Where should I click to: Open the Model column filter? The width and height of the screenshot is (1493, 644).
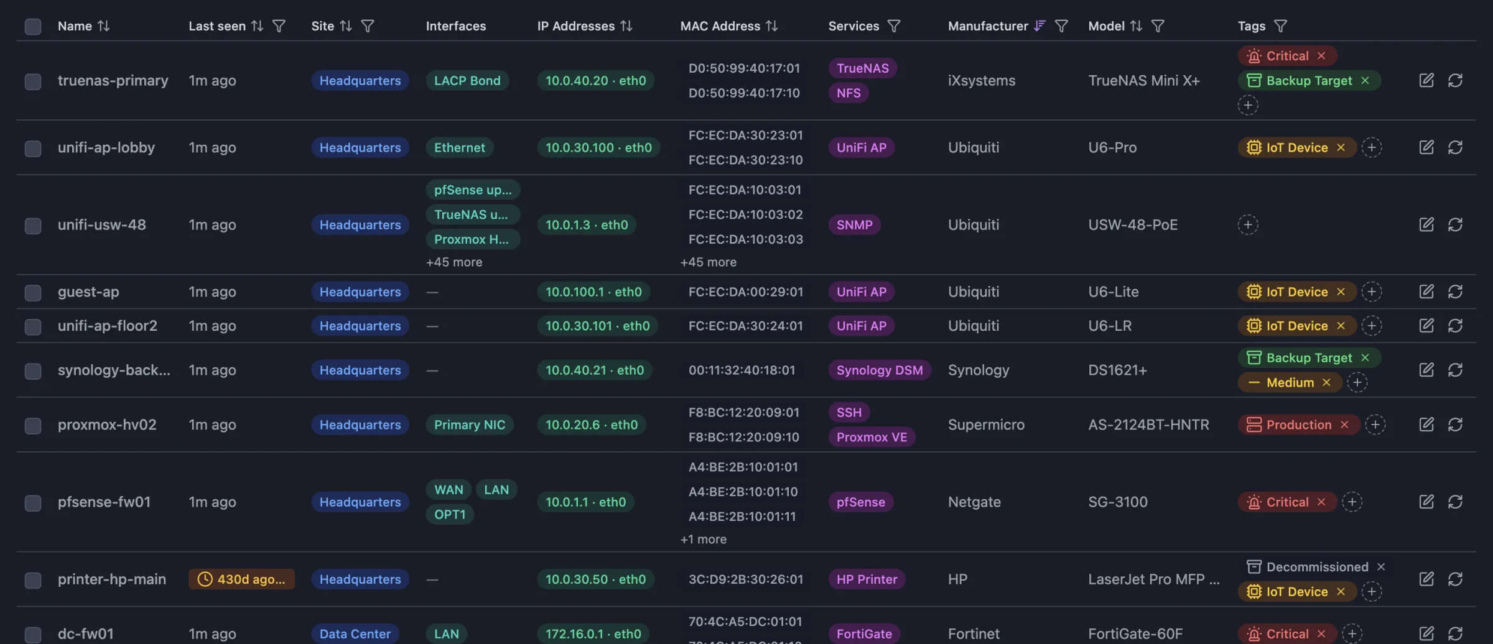click(1158, 26)
